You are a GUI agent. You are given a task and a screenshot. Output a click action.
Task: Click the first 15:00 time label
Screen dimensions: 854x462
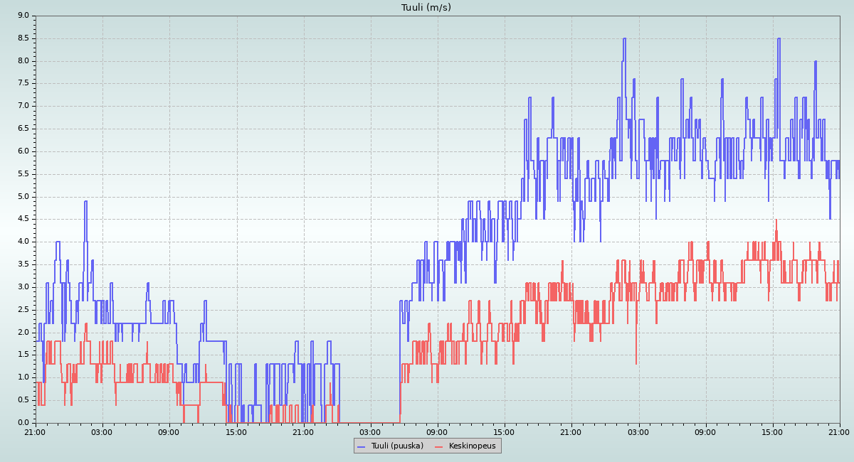(236, 431)
